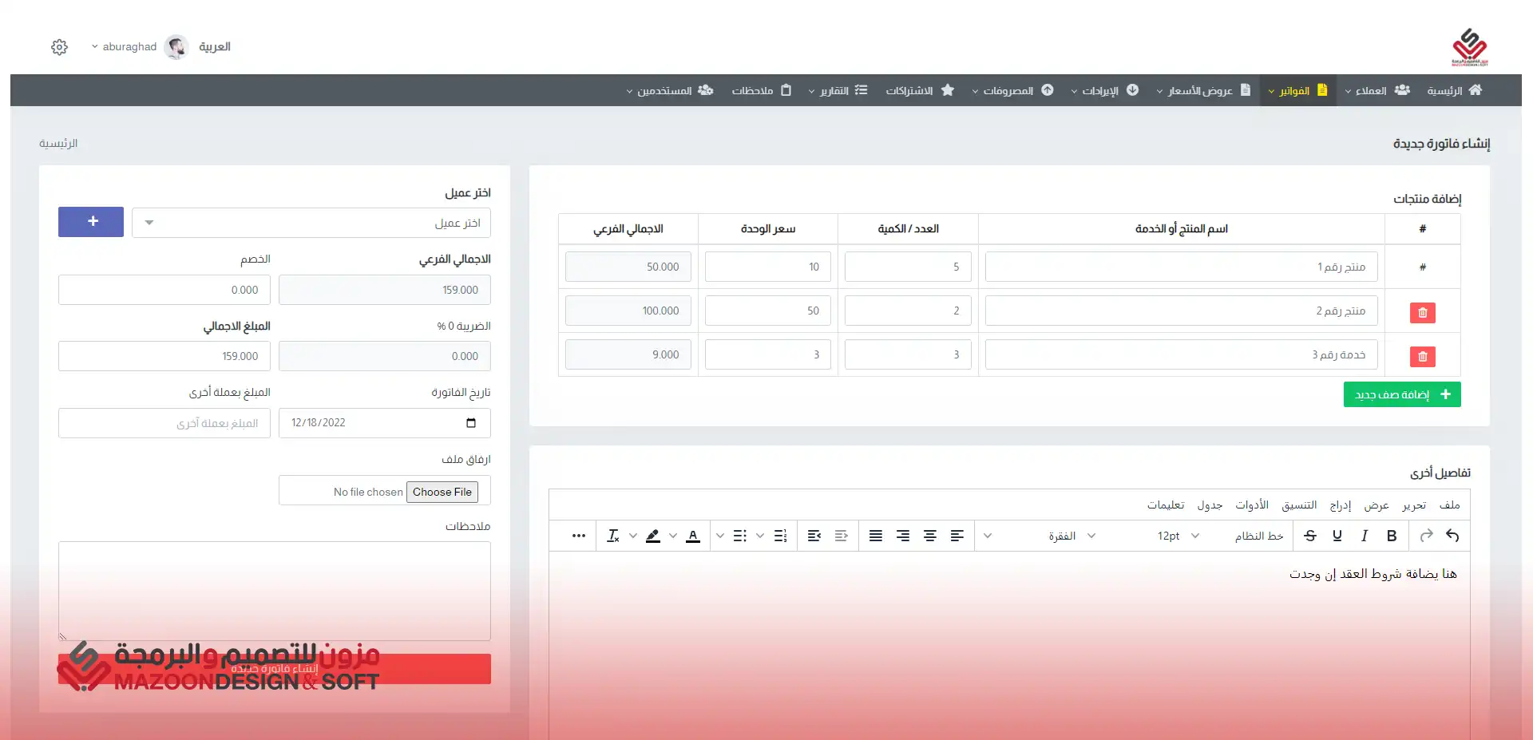Open the اختر عميل customer dropdown
The height and width of the screenshot is (740, 1533).
coord(311,223)
